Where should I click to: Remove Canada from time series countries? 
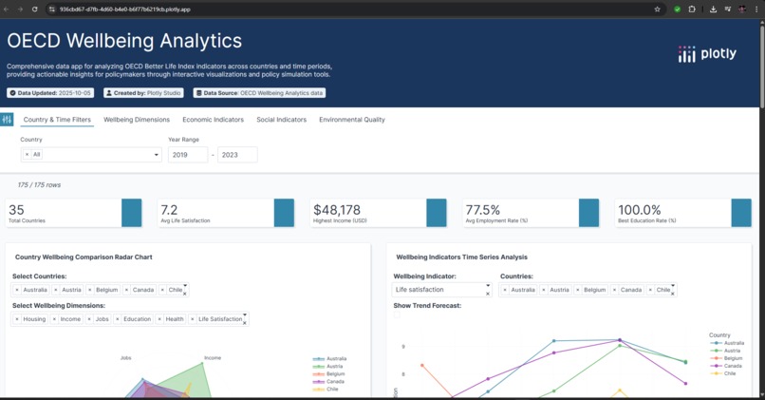point(614,290)
